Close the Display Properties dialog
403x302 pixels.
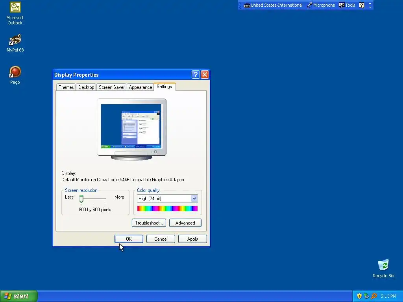(x=205, y=75)
